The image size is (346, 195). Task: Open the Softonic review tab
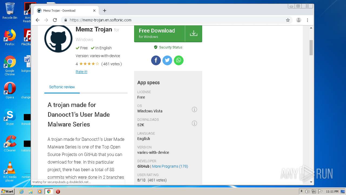[62, 87]
